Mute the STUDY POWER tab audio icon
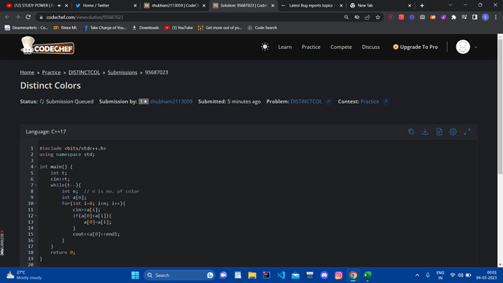 59,5
